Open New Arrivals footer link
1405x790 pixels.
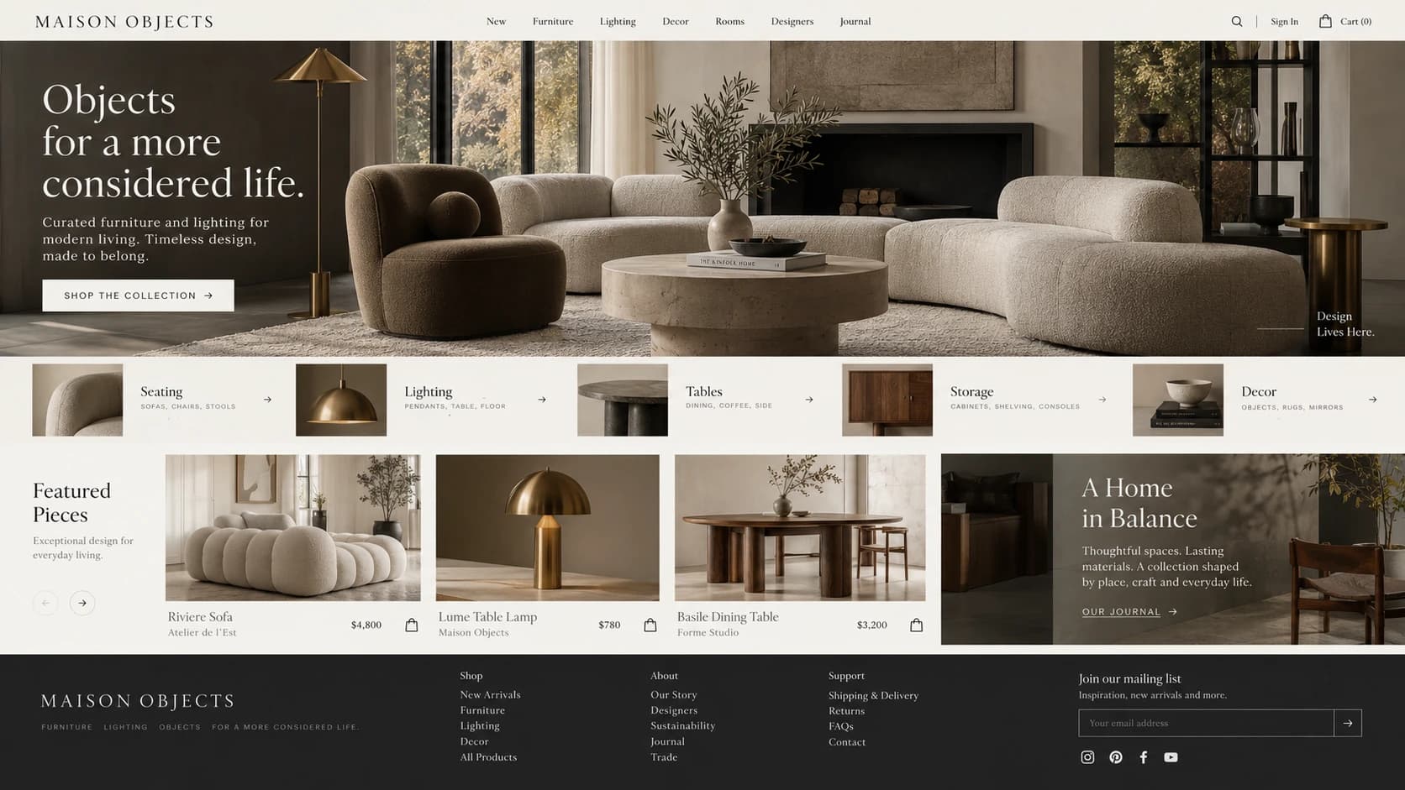click(490, 695)
